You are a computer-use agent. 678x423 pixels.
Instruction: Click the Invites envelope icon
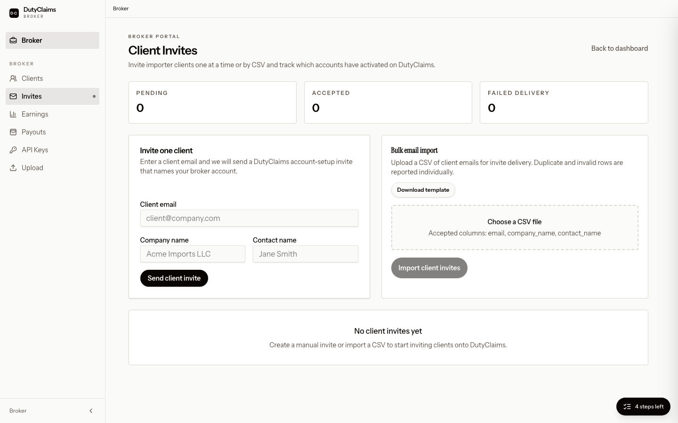(x=13, y=96)
